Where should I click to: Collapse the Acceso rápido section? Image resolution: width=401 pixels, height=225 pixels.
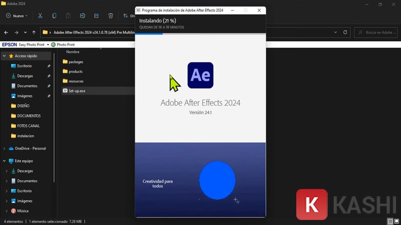point(5,56)
